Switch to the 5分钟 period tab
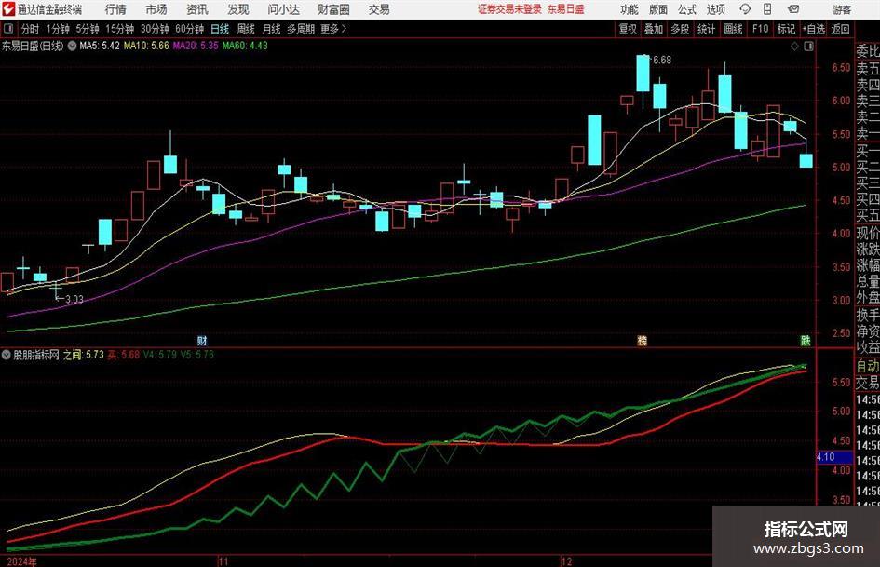Image resolution: width=880 pixels, height=567 pixels. 88,29
